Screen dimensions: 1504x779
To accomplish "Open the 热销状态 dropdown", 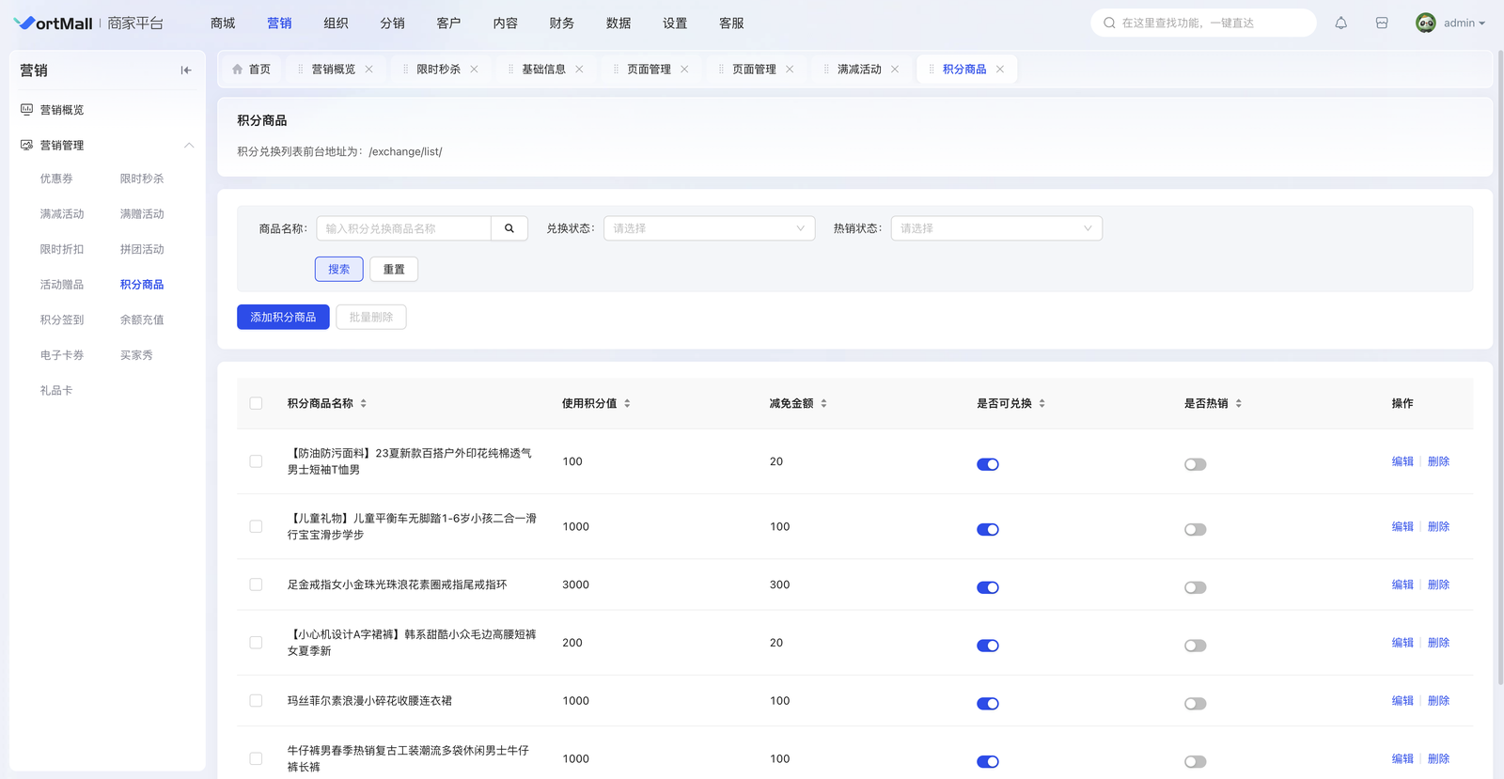I will coord(995,228).
